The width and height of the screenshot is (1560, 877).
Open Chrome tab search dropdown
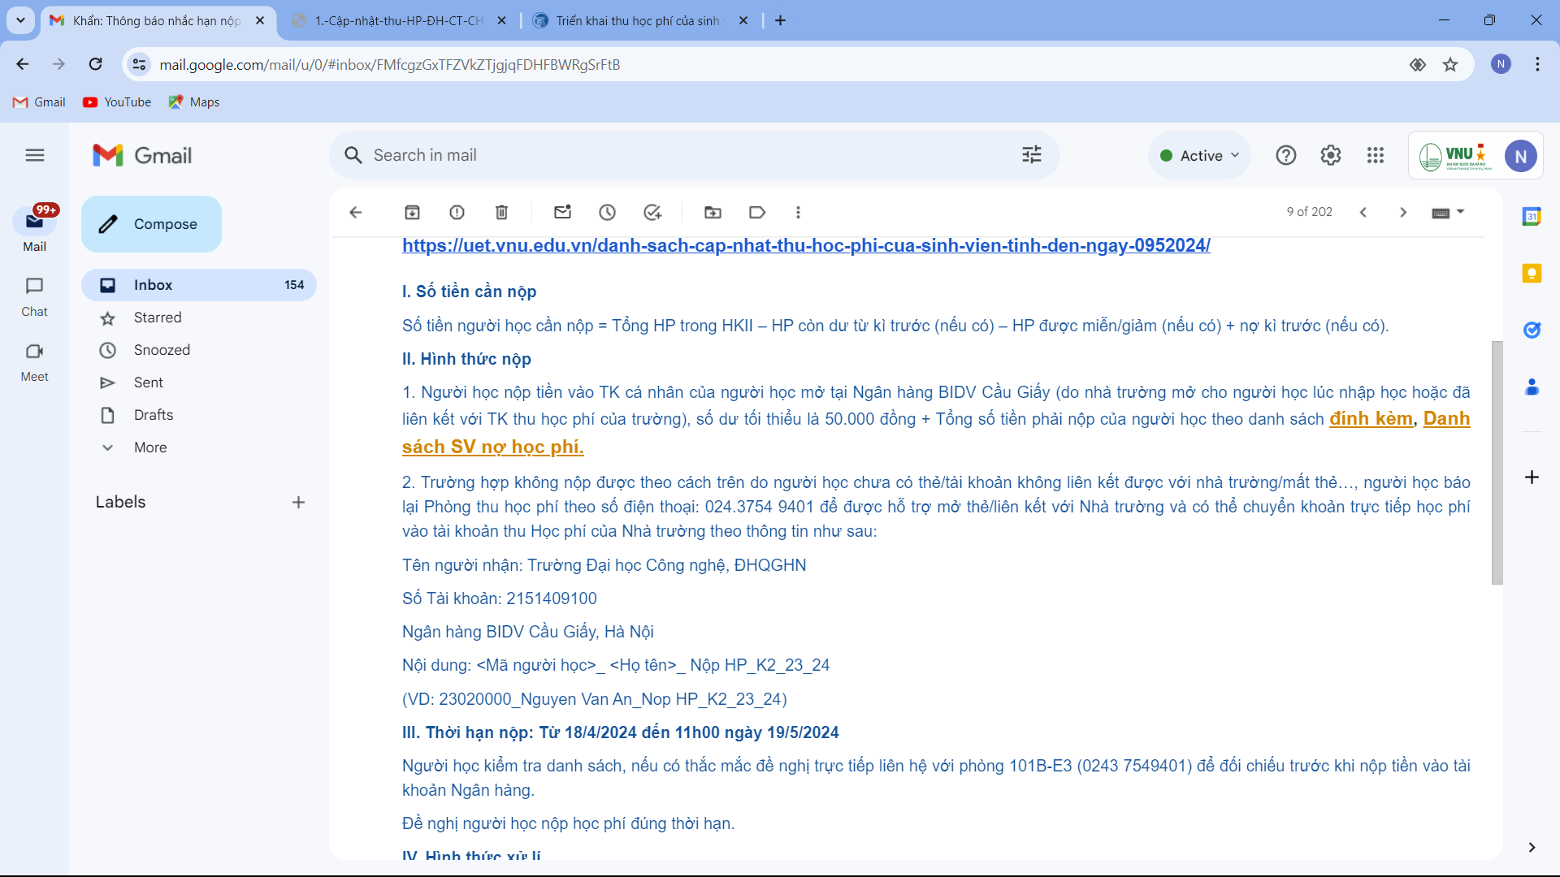pos(21,20)
